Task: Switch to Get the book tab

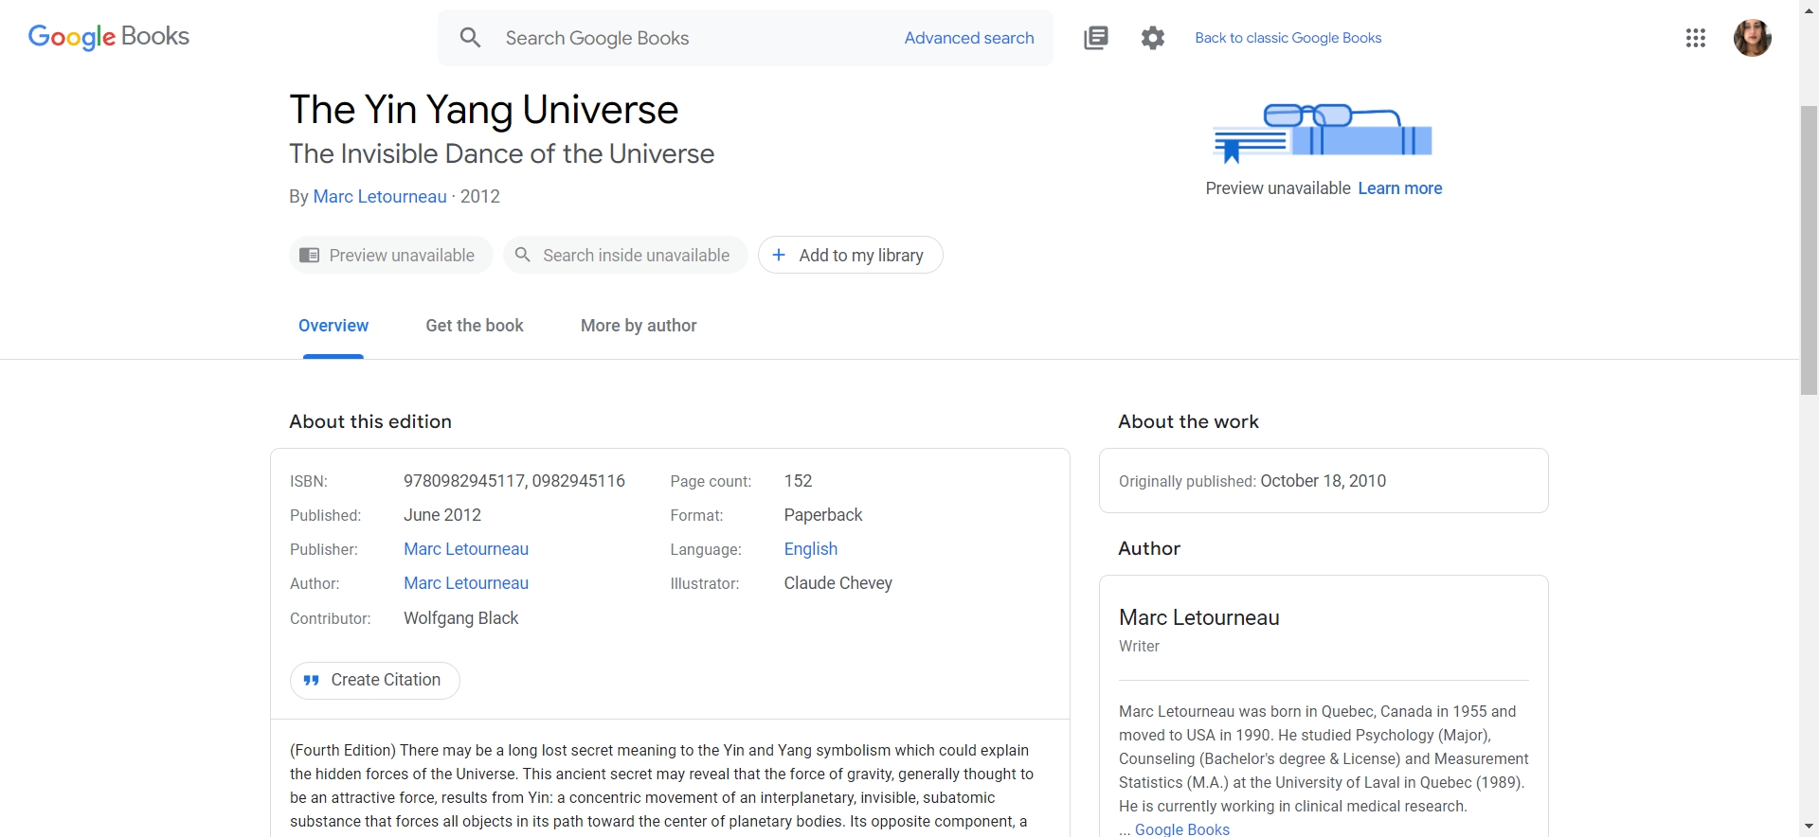Action: [474, 326]
